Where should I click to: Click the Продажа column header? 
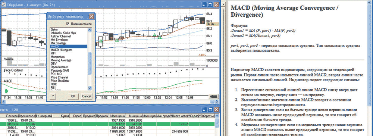(89, 116)
